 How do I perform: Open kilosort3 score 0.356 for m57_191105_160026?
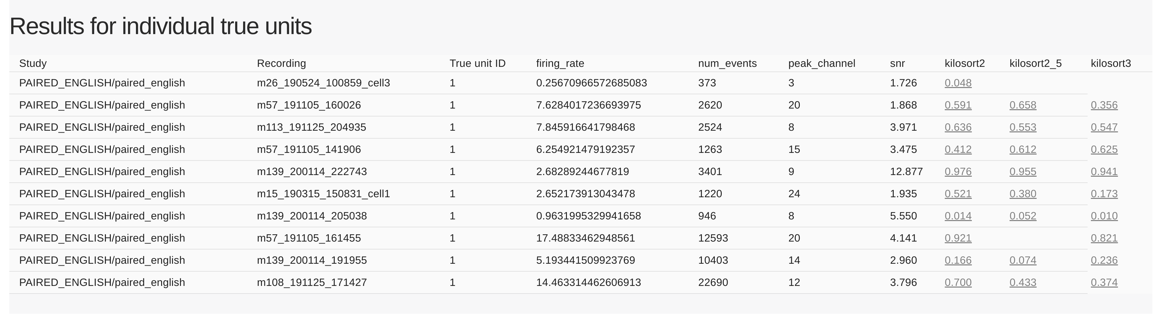coord(1104,105)
